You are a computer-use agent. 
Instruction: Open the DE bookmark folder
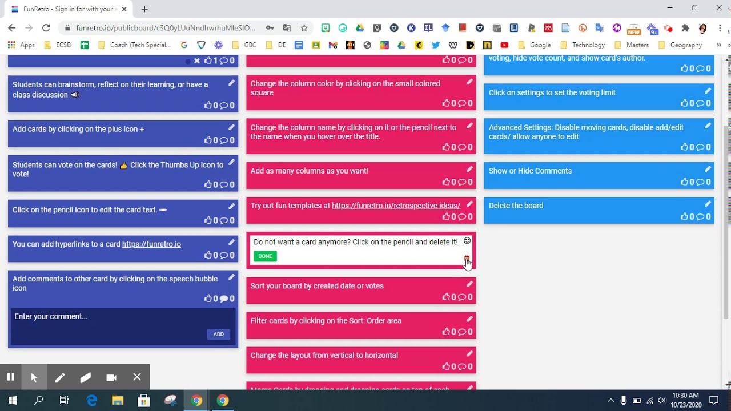(x=276, y=45)
